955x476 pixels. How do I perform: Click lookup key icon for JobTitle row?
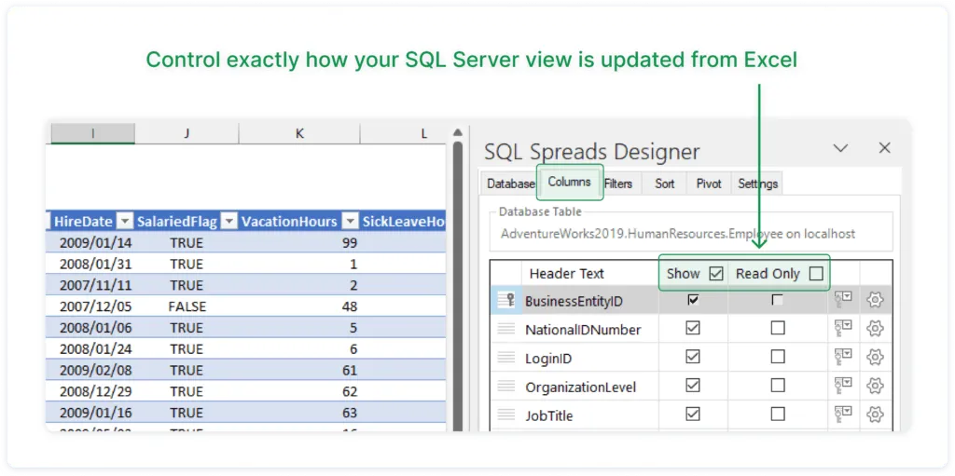tap(843, 415)
